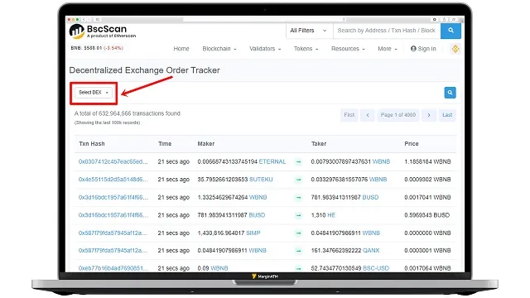530x298 pixels.
Task: Click the Binance diamond icon beside Sign In
Action: pos(455,49)
